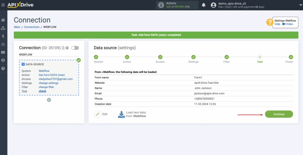Click the ApiX-Drive logo

coord(21,5)
